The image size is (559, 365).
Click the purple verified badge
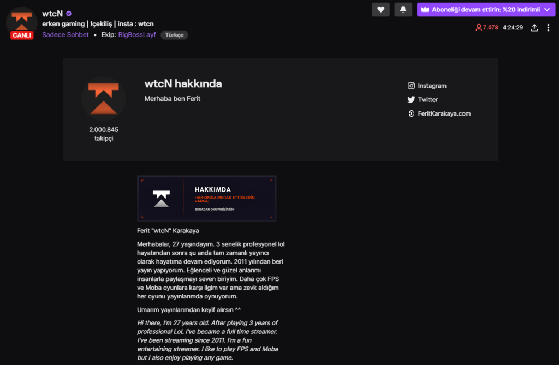[69, 14]
